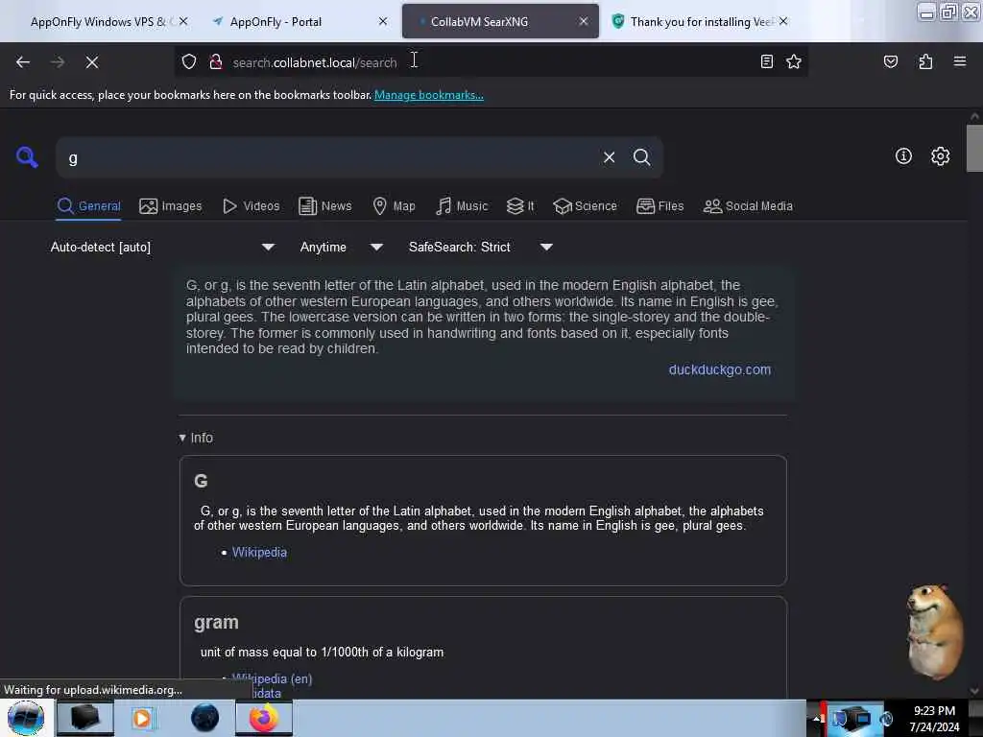This screenshot has width=983, height=737.
Task: Select the Science search category
Action: [x=585, y=206]
